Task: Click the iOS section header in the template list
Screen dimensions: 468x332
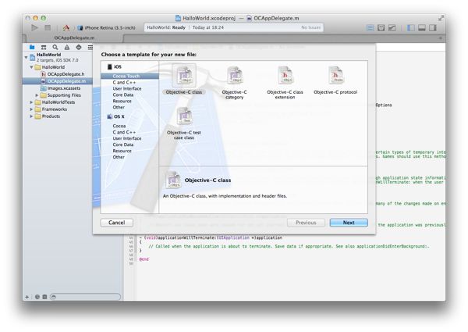Action: coord(115,66)
